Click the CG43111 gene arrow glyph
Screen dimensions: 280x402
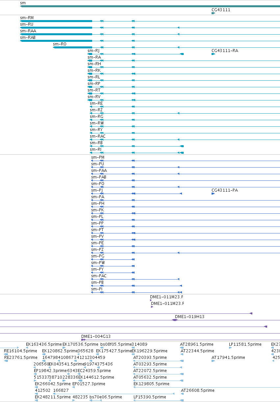213,13
